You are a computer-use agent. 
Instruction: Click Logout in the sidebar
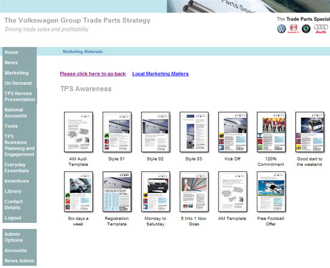(13, 218)
